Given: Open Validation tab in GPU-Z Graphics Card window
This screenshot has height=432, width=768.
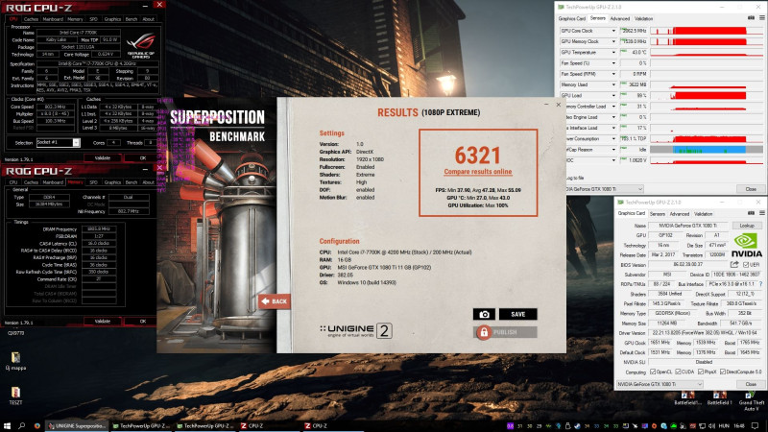Looking at the screenshot, I should point(703,214).
